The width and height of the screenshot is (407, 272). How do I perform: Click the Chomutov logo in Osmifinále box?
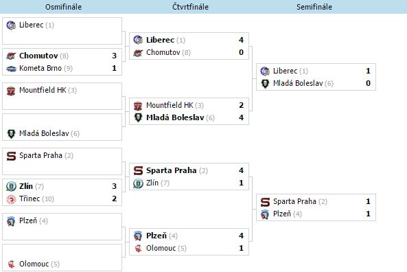(11, 56)
